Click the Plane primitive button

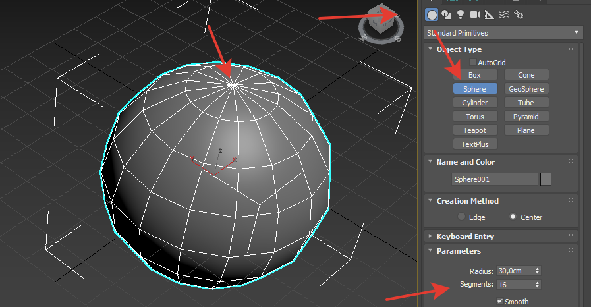(526, 130)
